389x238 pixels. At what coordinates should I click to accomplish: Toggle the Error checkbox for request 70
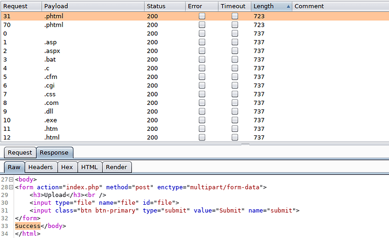coord(202,25)
